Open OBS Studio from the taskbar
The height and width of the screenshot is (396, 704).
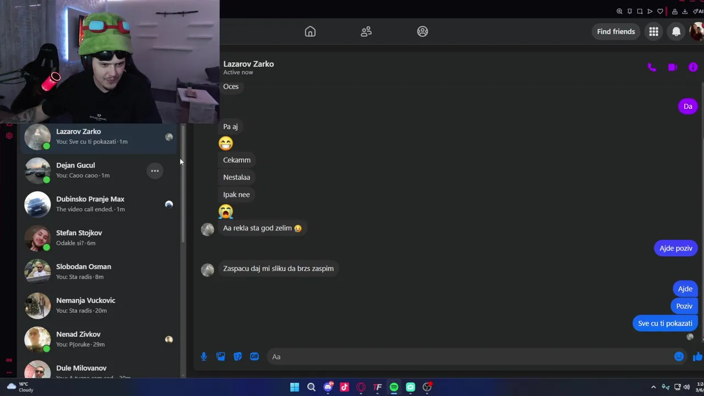(x=427, y=387)
